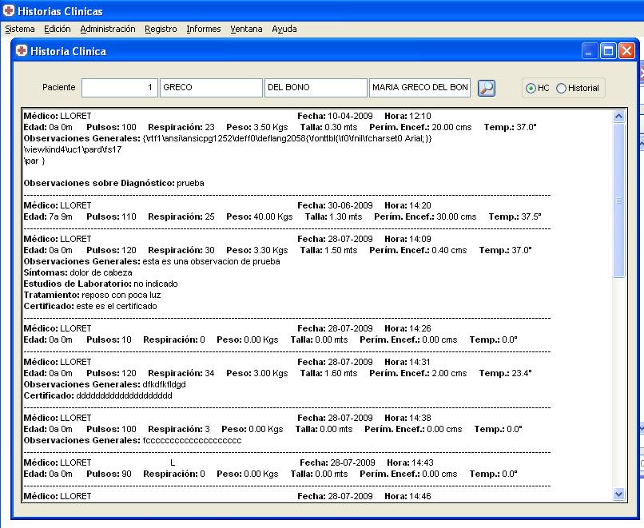Open the Sistema menu
The image size is (644, 528).
coord(20,29)
